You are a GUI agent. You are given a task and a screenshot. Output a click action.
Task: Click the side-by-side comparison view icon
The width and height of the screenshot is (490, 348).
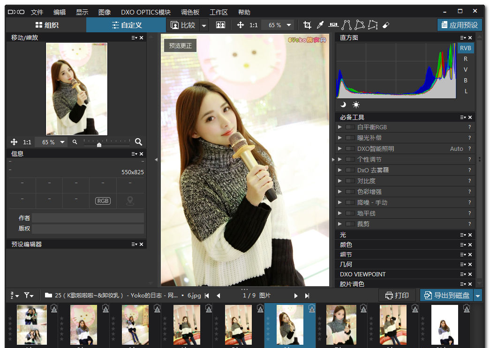pos(221,25)
